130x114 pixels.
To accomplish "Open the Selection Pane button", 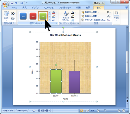I will click(x=94, y=20).
